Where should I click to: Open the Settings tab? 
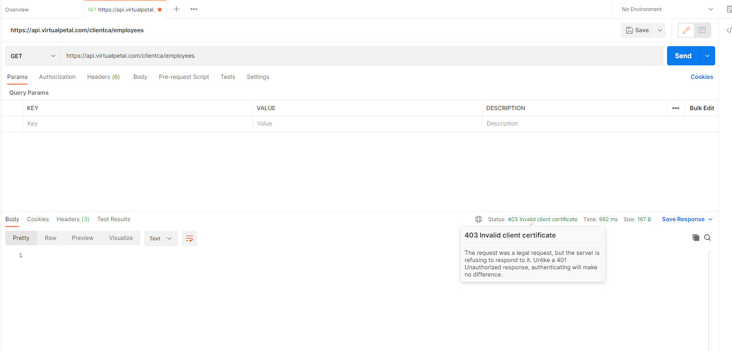(258, 77)
